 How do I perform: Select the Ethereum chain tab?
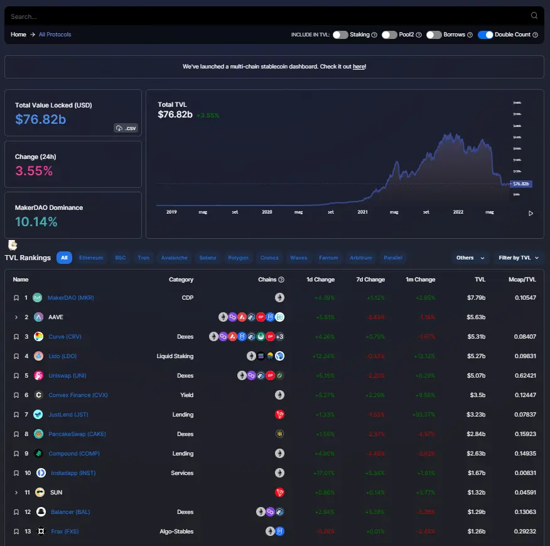pyautogui.click(x=91, y=258)
